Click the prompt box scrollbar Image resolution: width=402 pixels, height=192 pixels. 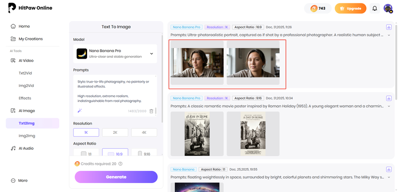[156, 111]
